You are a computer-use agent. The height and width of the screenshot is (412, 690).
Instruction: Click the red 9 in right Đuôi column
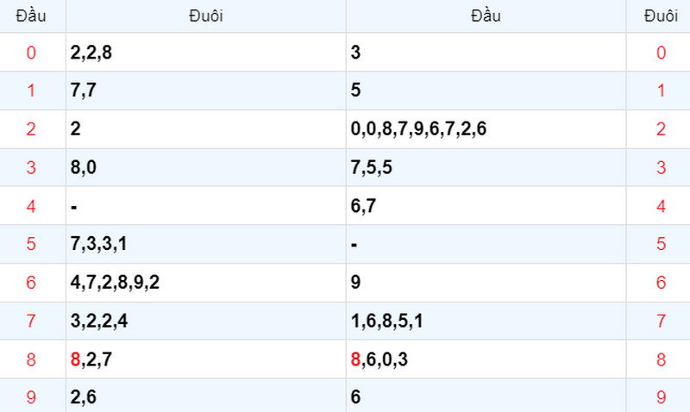tap(661, 397)
